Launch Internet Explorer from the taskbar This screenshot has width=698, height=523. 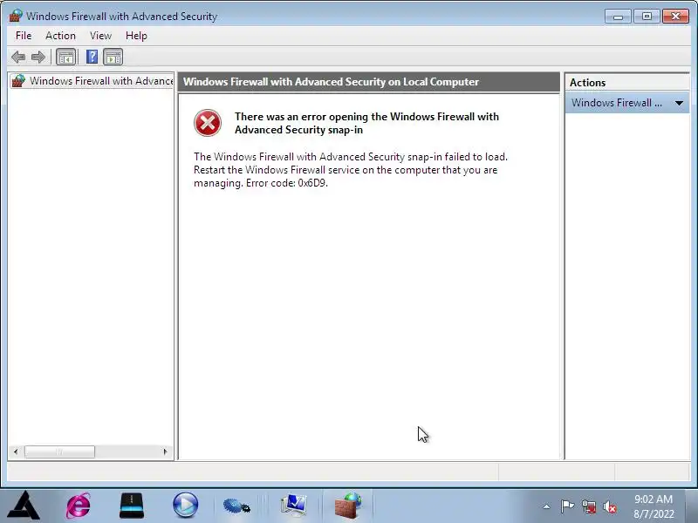(x=79, y=506)
